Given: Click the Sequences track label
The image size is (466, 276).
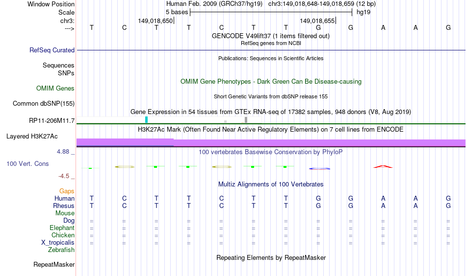Looking at the screenshot, I should coord(58,65).
